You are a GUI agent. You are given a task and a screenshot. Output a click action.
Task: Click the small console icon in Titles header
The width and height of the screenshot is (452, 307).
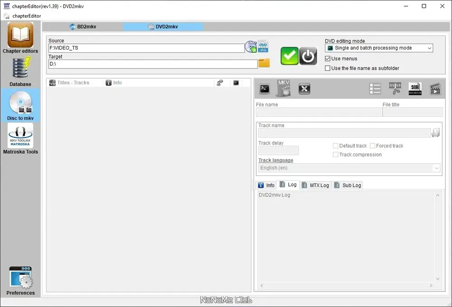pos(236,83)
